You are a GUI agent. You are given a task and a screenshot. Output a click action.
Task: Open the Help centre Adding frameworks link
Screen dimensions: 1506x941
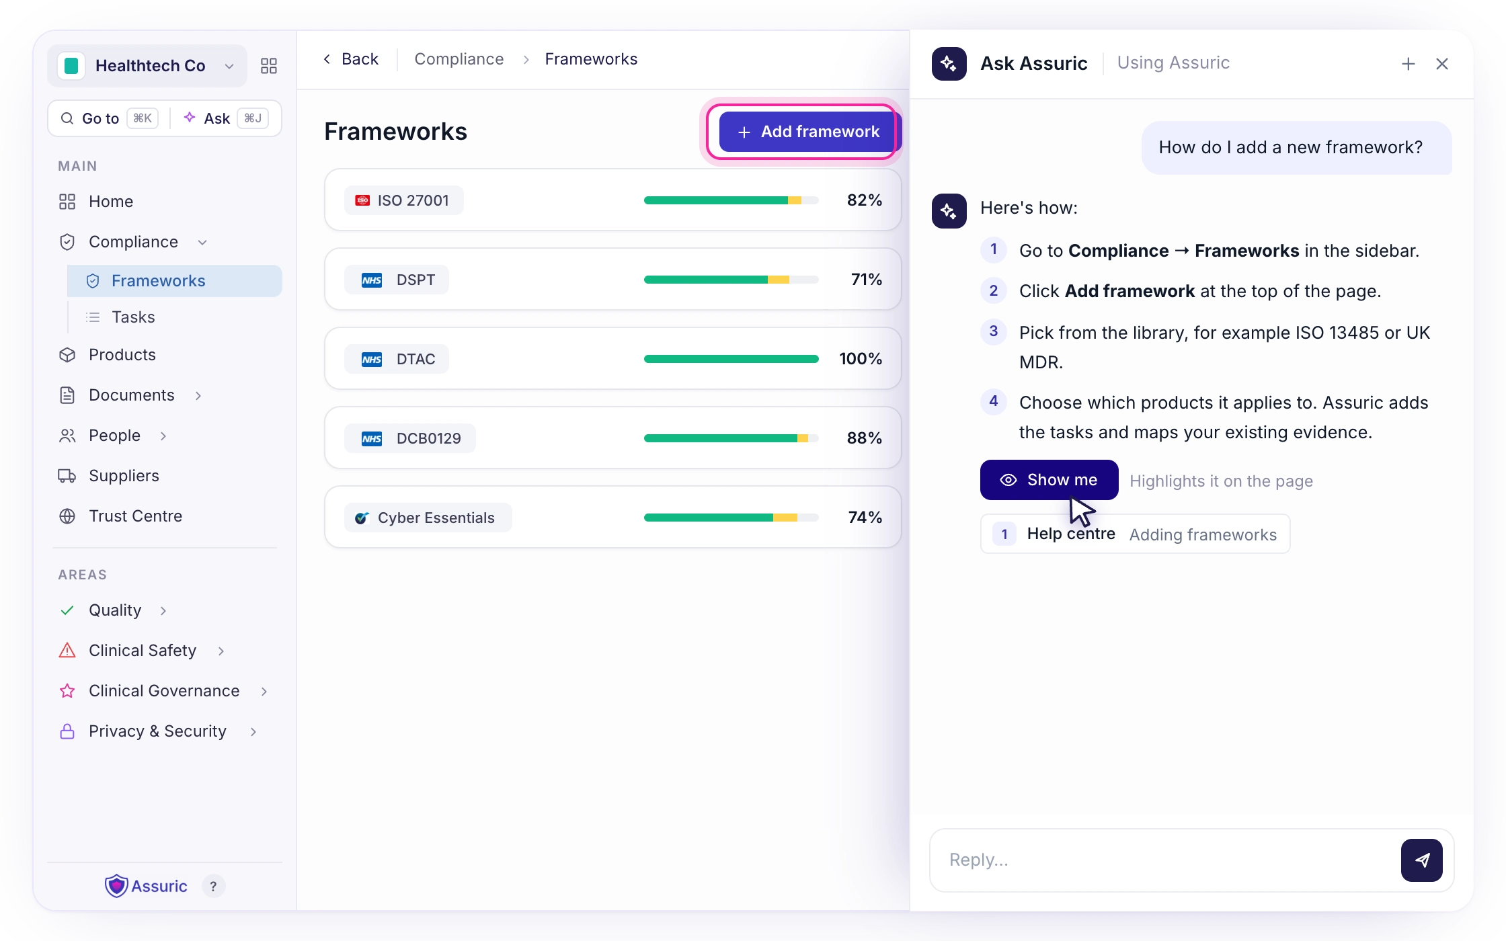coord(1135,534)
